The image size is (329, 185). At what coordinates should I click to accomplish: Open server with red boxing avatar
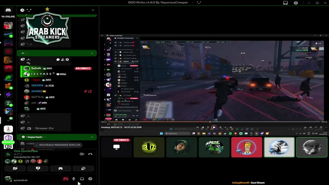click(x=8, y=26)
